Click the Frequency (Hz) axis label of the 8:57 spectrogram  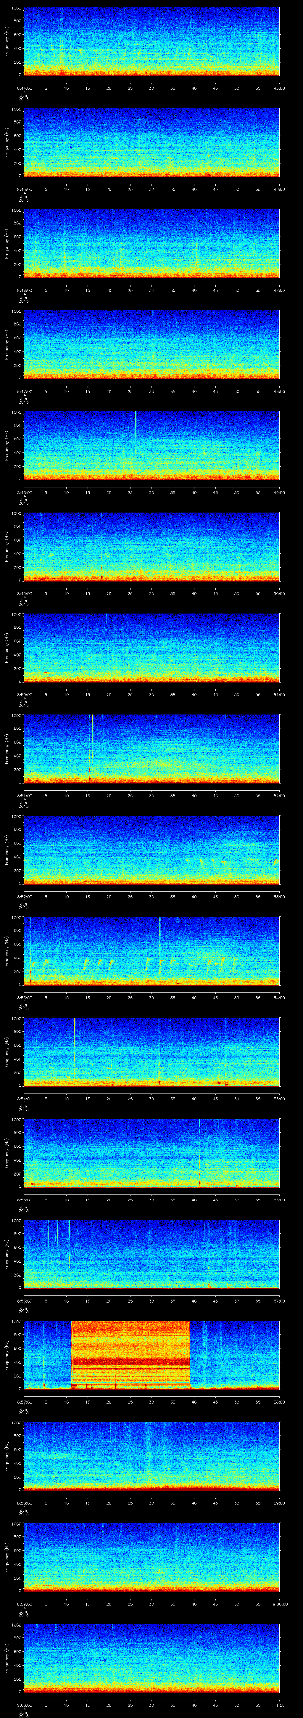tap(7, 1355)
